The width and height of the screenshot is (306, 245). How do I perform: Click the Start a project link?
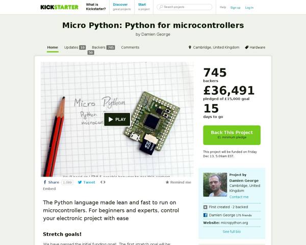tap(142, 7)
